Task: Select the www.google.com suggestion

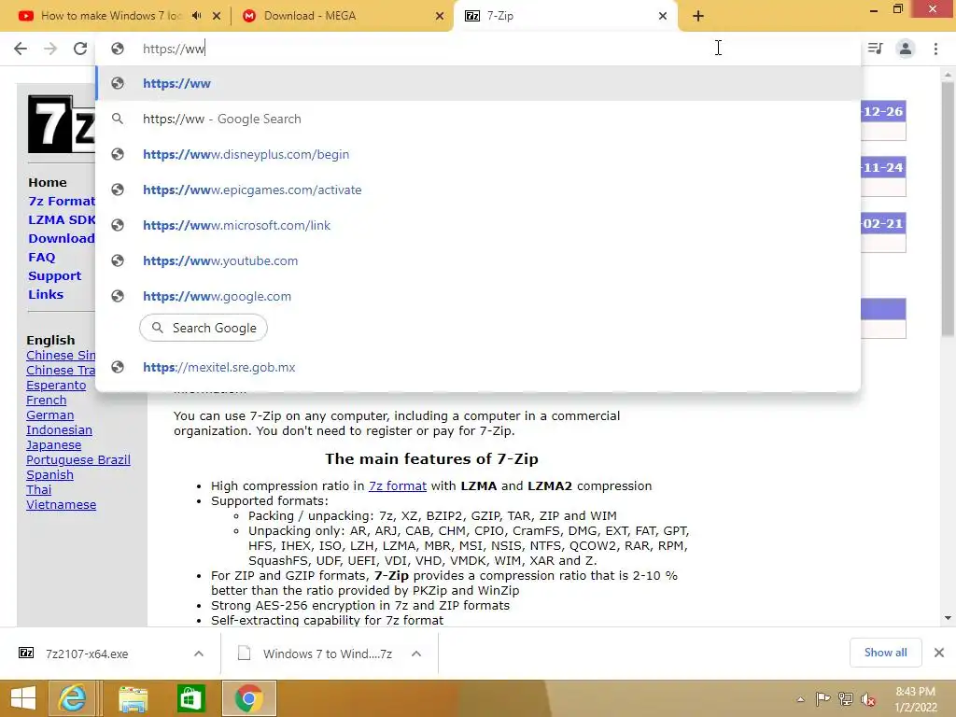Action: [478, 296]
